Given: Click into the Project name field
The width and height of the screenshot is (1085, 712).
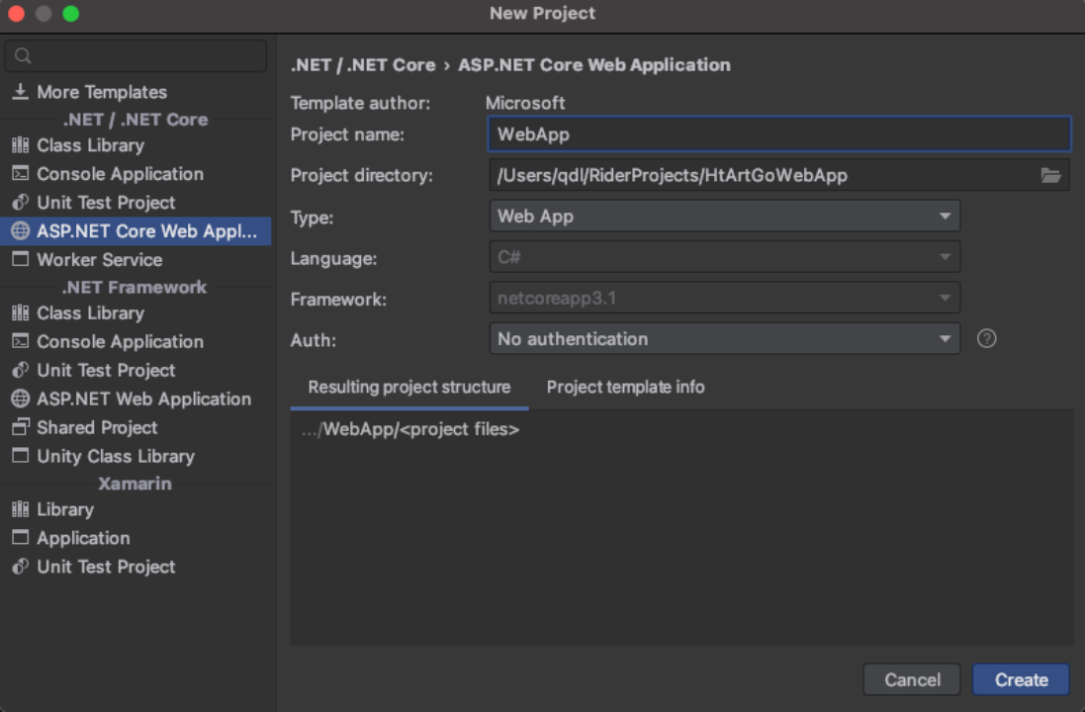Looking at the screenshot, I should pos(778,134).
